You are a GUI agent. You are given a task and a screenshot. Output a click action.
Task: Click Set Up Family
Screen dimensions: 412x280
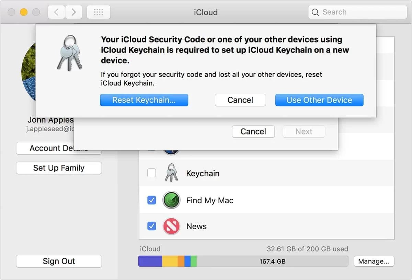tap(58, 168)
